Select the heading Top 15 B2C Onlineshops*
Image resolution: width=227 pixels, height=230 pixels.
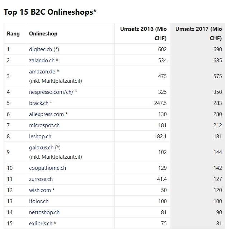(x=50, y=12)
